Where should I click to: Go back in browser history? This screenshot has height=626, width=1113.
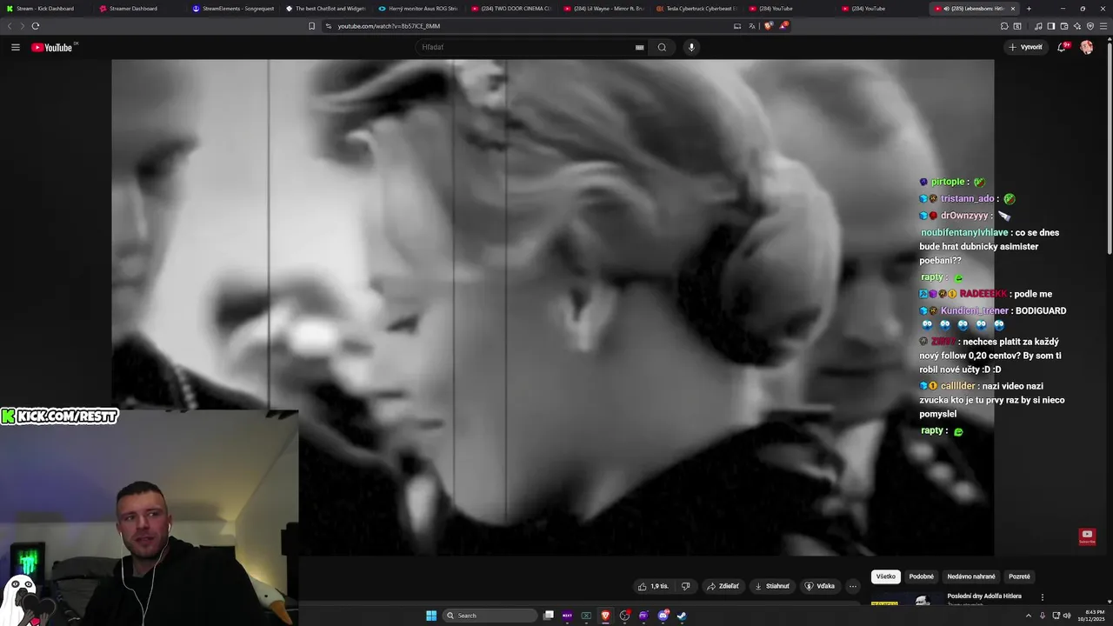[x=10, y=26]
